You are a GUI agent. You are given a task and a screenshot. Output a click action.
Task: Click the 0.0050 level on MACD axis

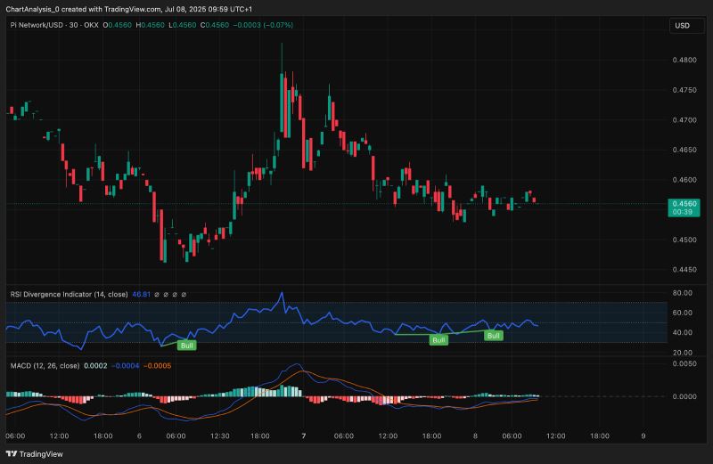click(682, 364)
